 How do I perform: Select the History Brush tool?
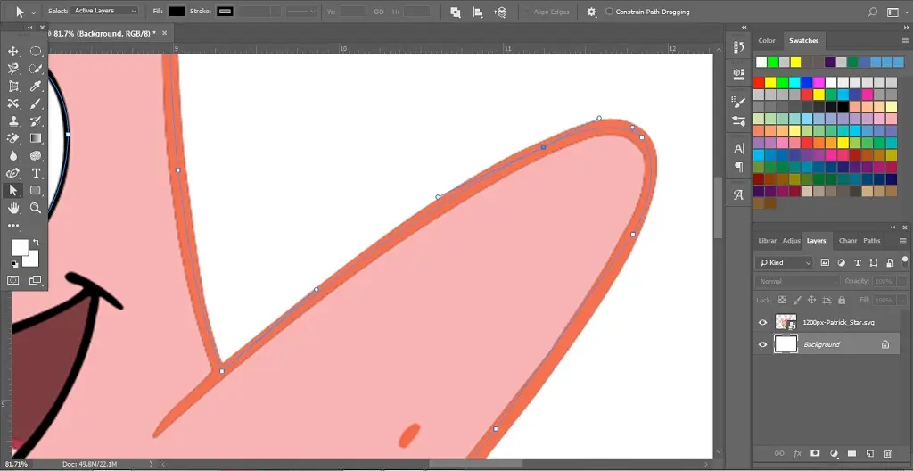pos(36,121)
